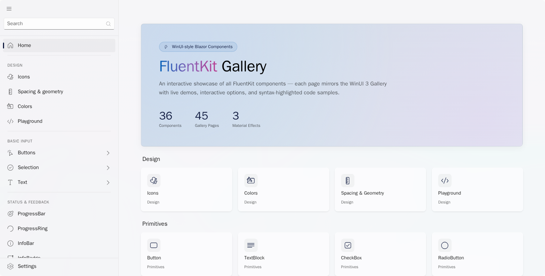This screenshot has width=545, height=276.
Task: Click the 45 Gallery Pages statistic
Action: click(207, 120)
